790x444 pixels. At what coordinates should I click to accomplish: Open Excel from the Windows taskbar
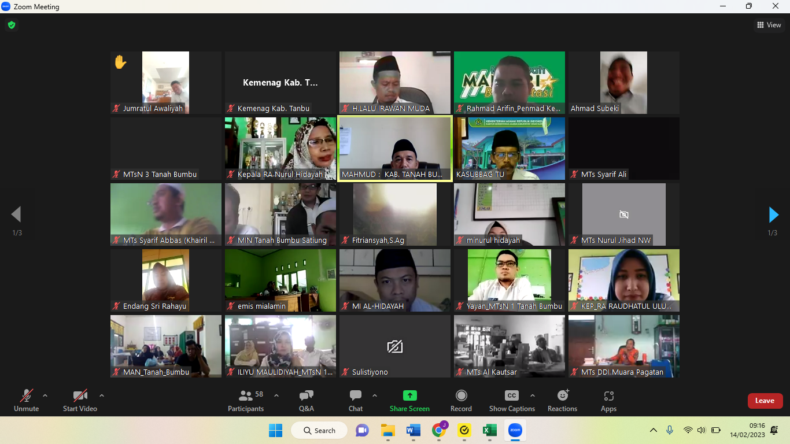click(x=490, y=430)
